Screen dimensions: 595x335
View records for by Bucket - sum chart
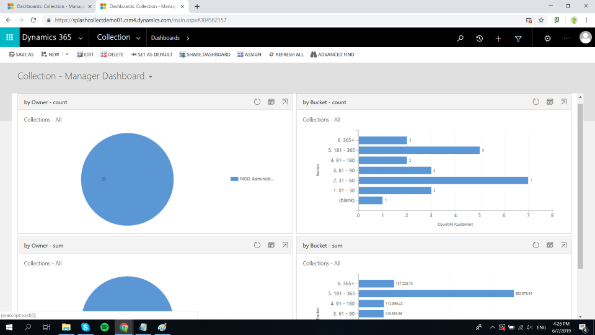click(x=549, y=245)
